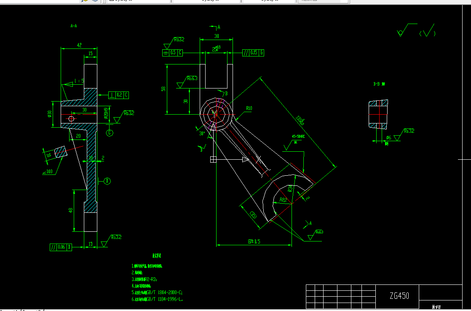Viewport: 471px width, 311px height.
Task: Select Ra3.2 roughness symbol beside ø6
Action: tap(404, 134)
